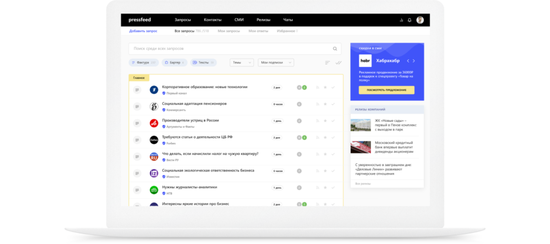550x244 pixels.
Task: Mark all requests read double-check icon
Action: click(338, 63)
